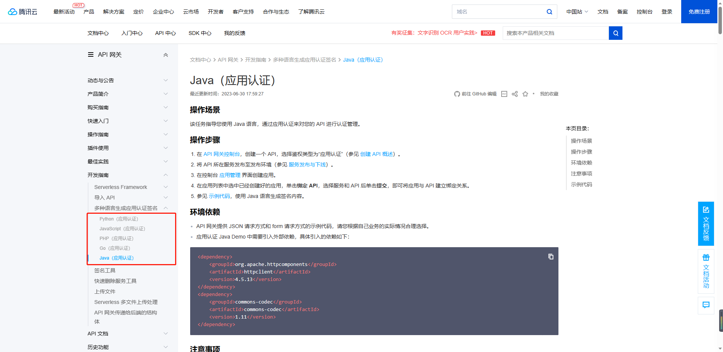Jump to 注意事项 in page contents
Image resolution: width=723 pixels, height=352 pixels.
[x=581, y=174]
